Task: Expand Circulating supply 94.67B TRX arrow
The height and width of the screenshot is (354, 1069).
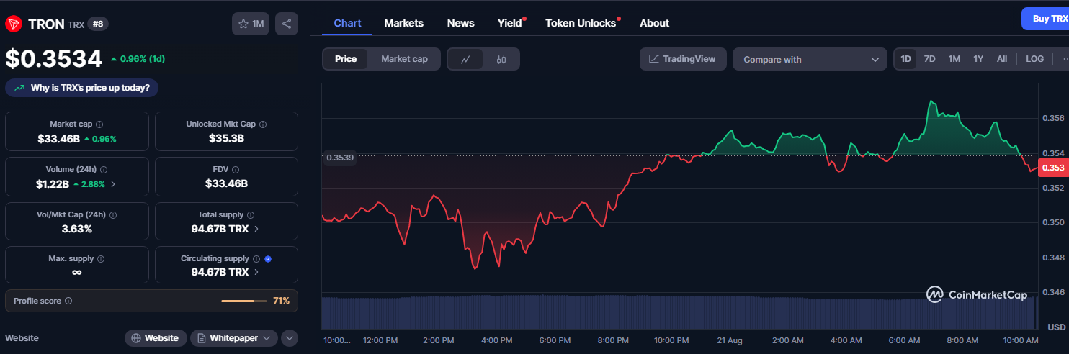Action: 257,272
